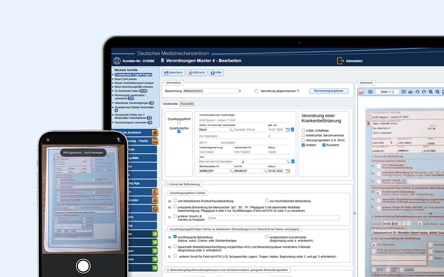Open the insured person search lookup

231,129
